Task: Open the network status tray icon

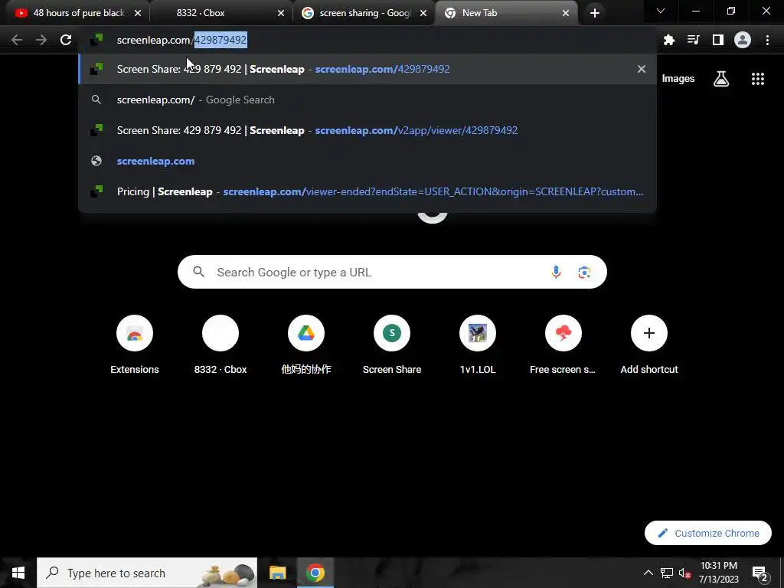Action: point(667,573)
